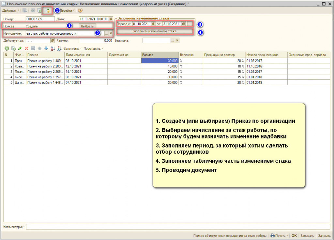Open the help question mark icon
Screen dimensions: 334x240
[x=80, y=11]
